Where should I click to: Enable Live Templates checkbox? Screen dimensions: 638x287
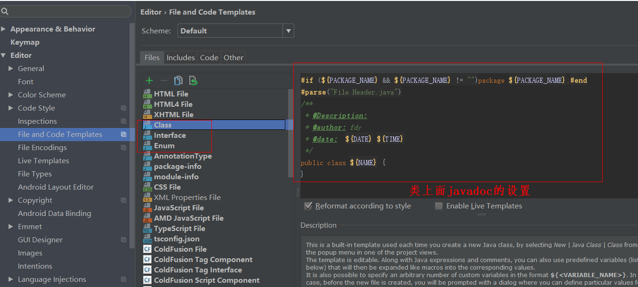(x=439, y=206)
